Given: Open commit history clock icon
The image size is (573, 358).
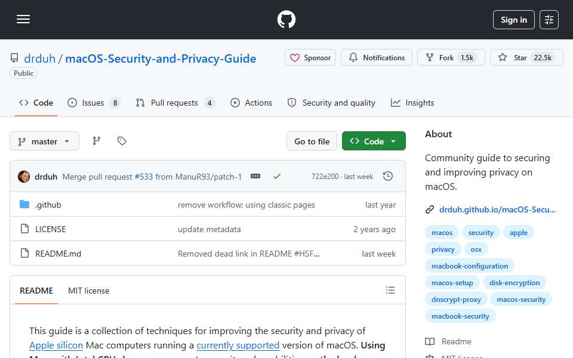Looking at the screenshot, I should tap(388, 177).
